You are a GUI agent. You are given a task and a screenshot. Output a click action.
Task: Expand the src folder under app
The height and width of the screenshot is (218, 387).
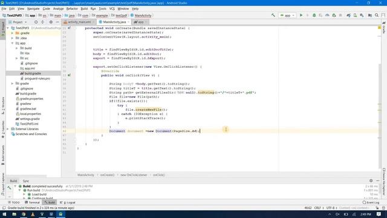click(x=17, y=58)
